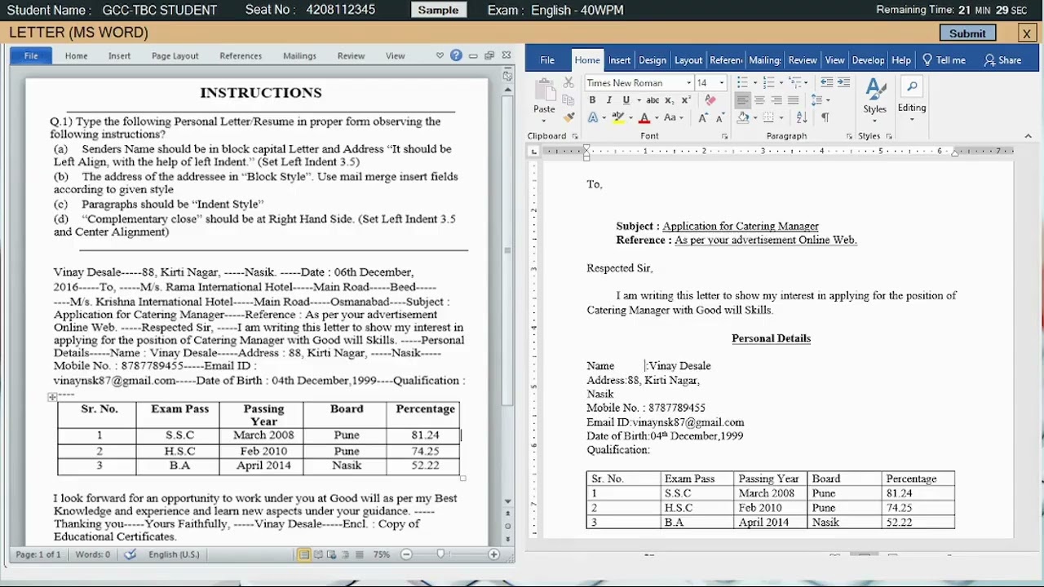Apply the red font color

(x=644, y=118)
